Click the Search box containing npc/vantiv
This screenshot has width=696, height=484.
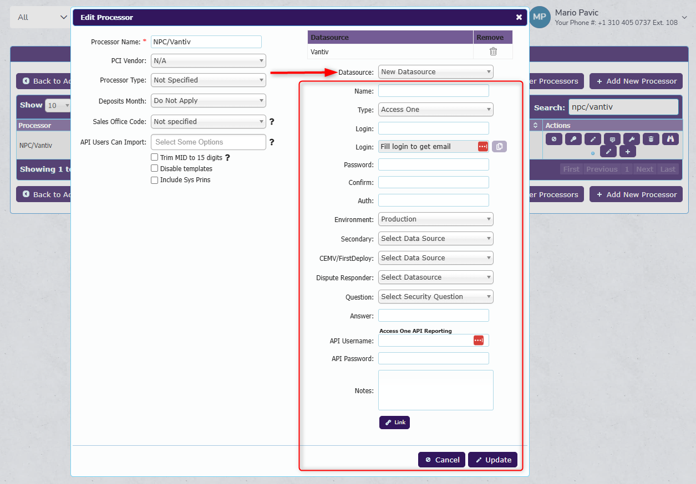click(624, 107)
